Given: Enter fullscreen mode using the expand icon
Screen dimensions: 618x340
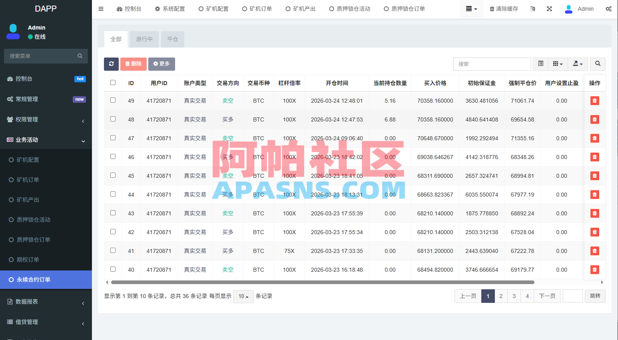Looking at the screenshot, I should point(549,9).
